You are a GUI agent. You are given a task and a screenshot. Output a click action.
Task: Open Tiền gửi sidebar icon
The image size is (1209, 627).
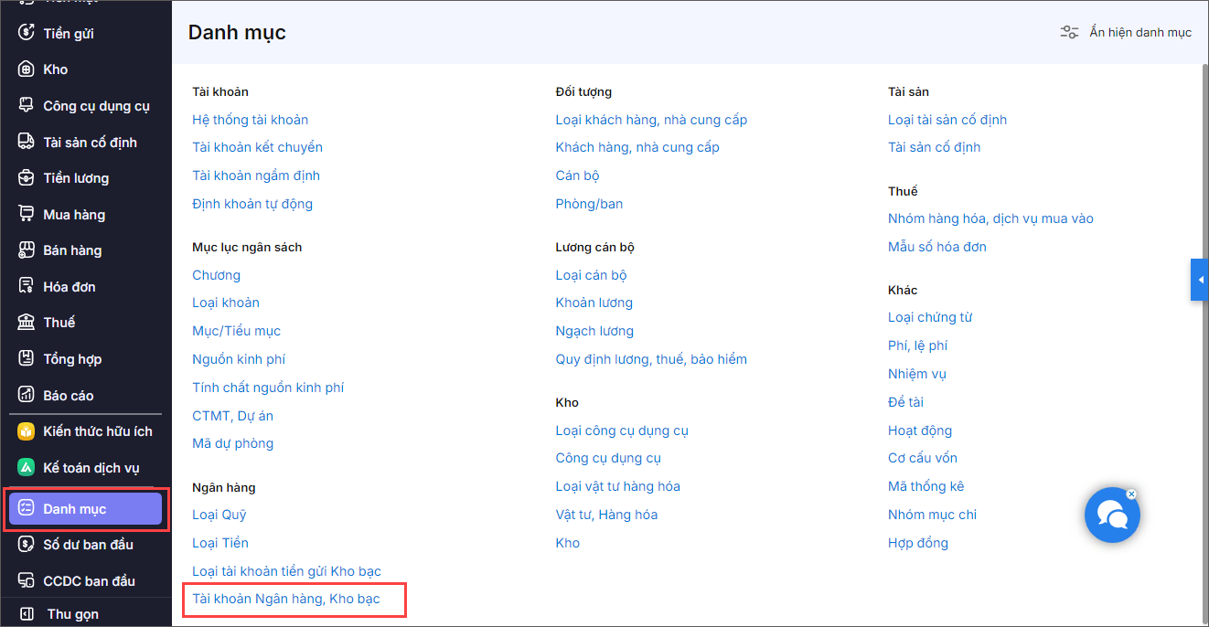(x=27, y=33)
